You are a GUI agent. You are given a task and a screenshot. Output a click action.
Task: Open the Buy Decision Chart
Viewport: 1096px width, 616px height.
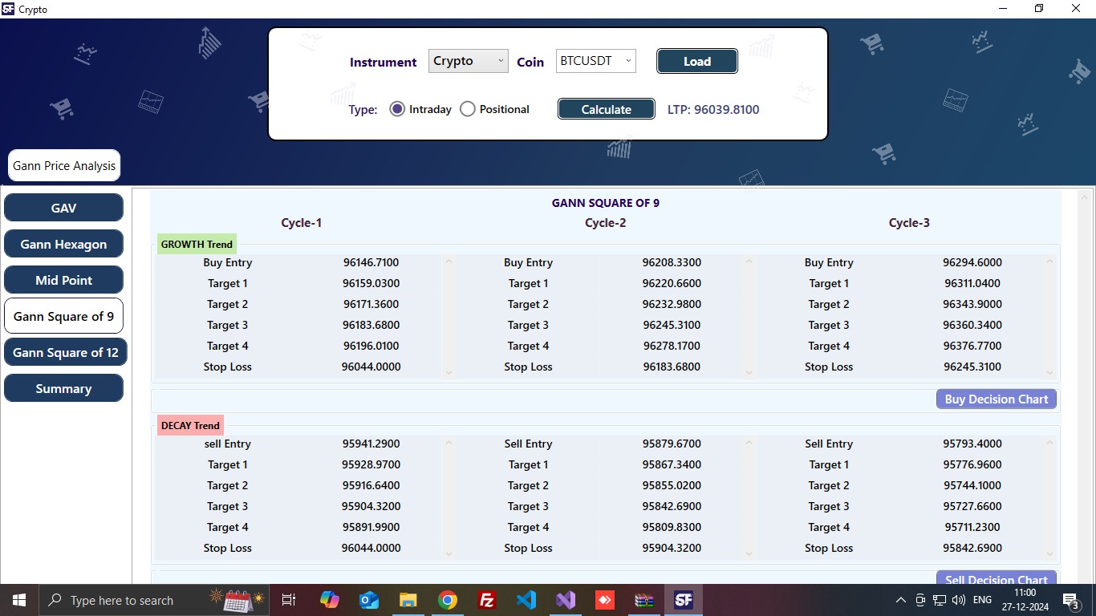996,399
